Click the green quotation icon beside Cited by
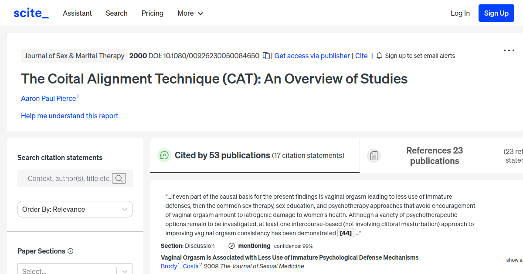 coord(164,155)
